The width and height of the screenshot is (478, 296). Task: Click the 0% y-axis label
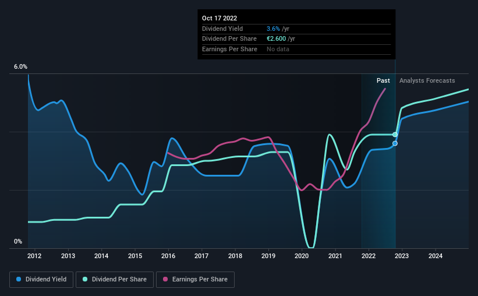tap(18, 241)
